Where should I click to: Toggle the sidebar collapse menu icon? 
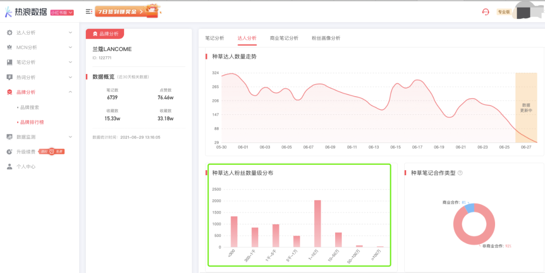[89, 12]
